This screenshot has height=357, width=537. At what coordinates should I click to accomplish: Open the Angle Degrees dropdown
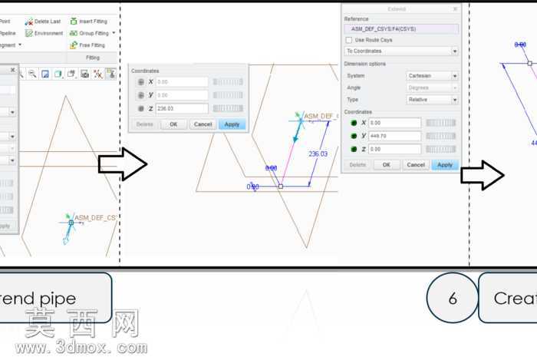tap(432, 88)
